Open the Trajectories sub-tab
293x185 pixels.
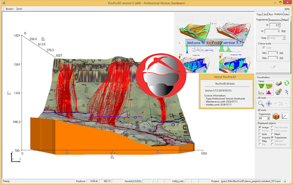[x=262, y=20]
